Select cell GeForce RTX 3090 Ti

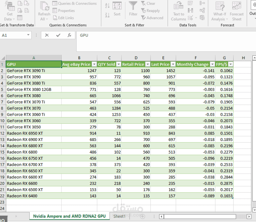34,70
